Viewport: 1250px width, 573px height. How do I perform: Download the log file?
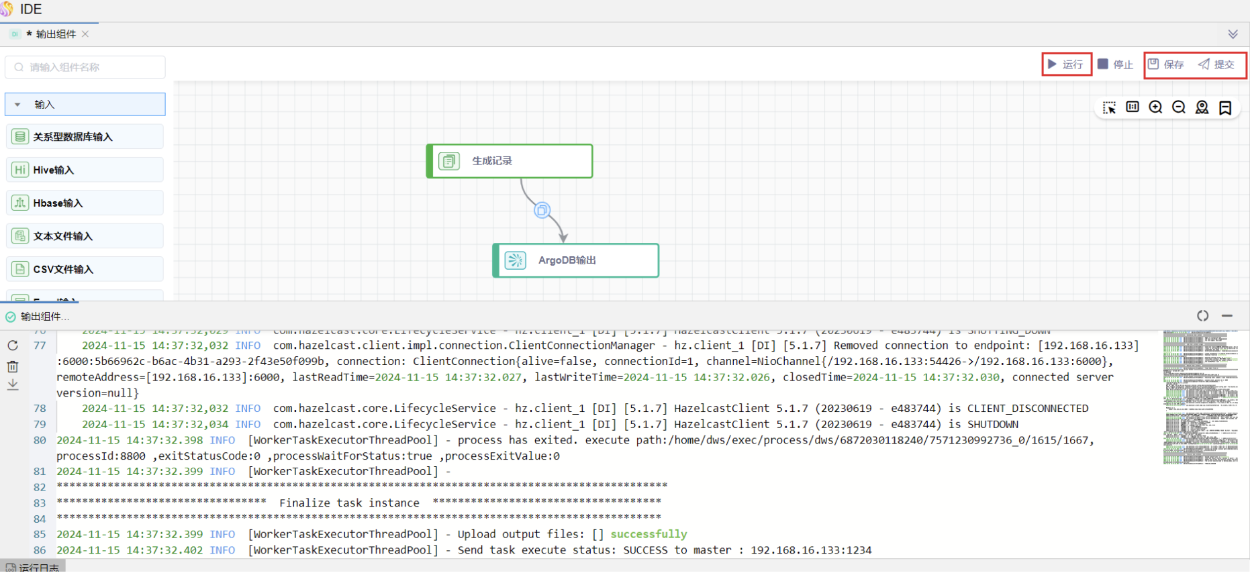13,385
